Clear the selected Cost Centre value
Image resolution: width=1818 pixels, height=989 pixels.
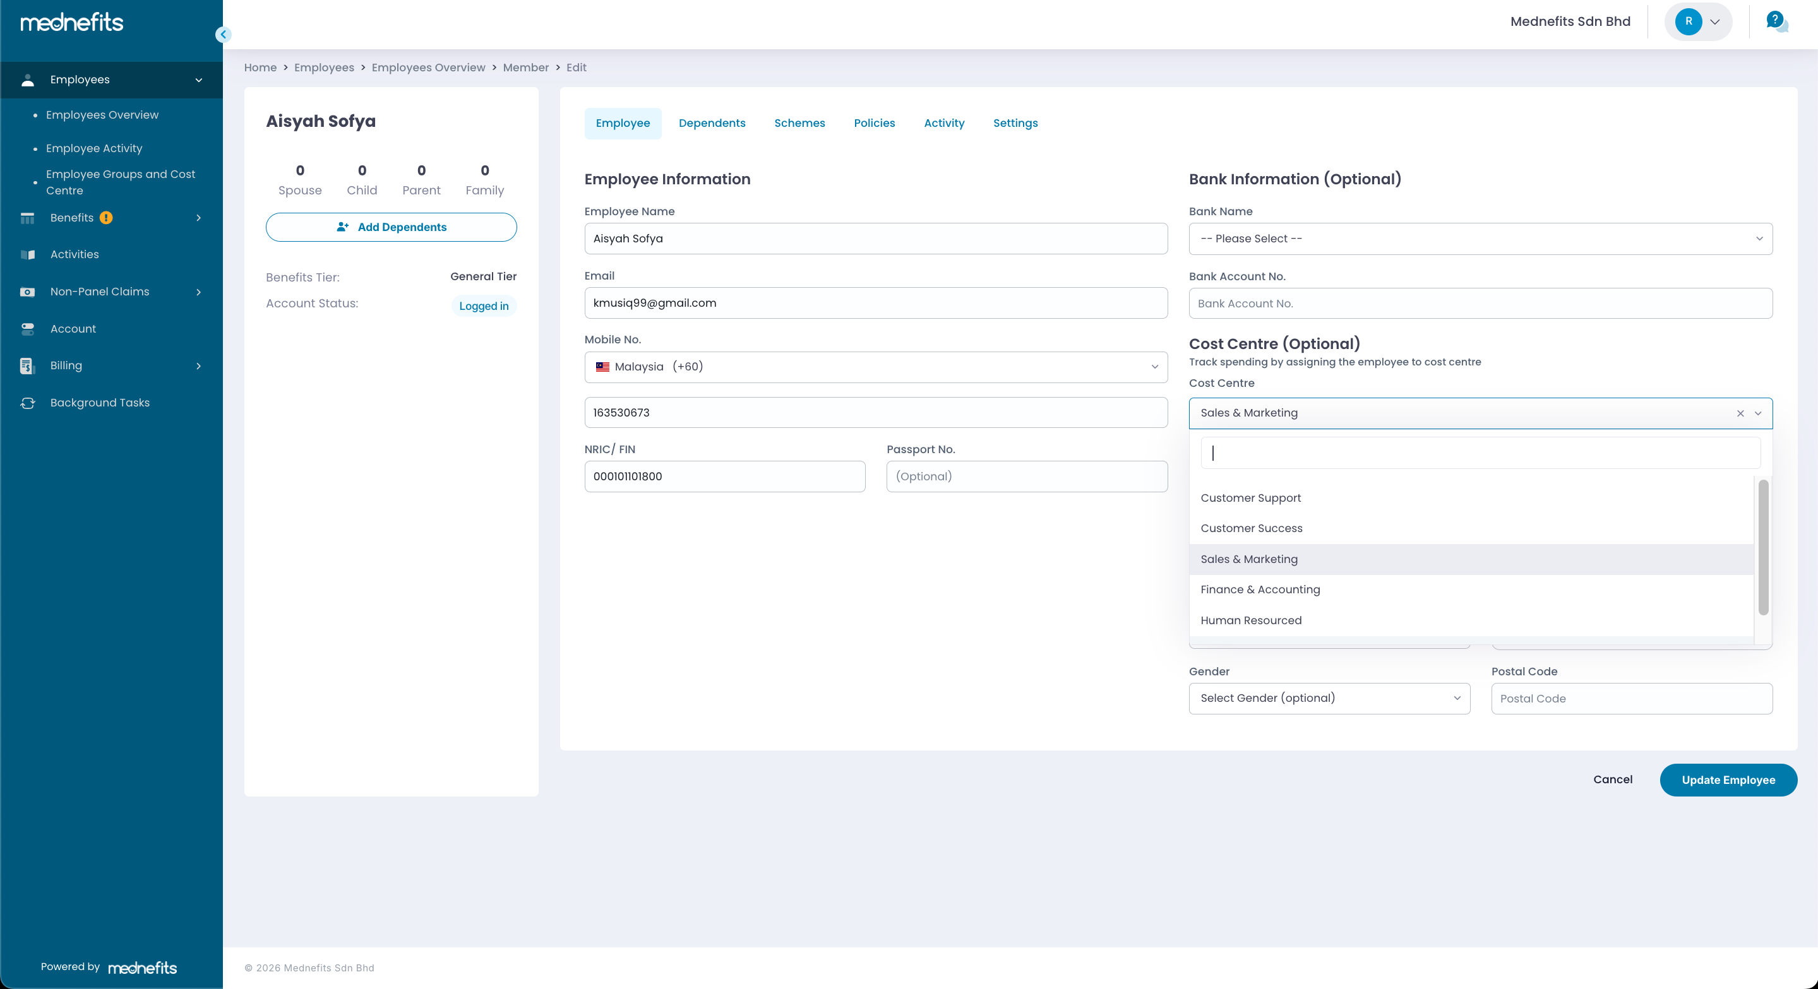[1740, 413]
